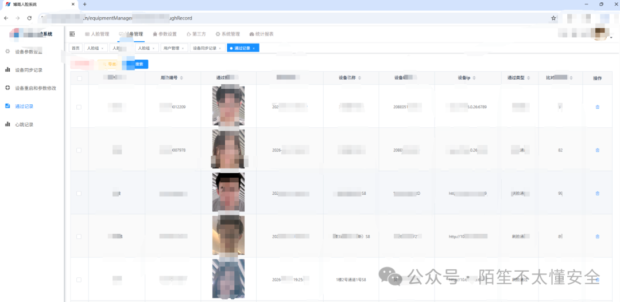Delete the record for device ending (新) S8
The image size is (620, 302).
click(x=597, y=237)
